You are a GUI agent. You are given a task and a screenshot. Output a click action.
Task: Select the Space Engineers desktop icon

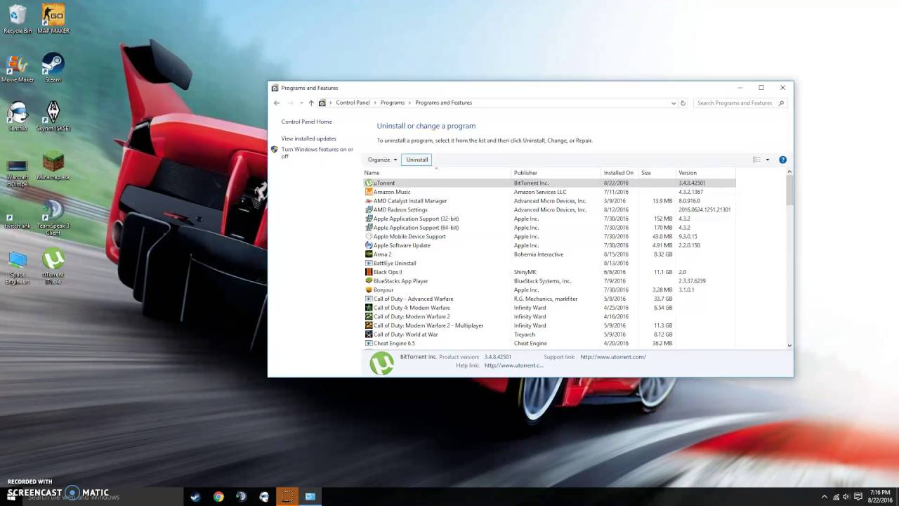click(17, 268)
